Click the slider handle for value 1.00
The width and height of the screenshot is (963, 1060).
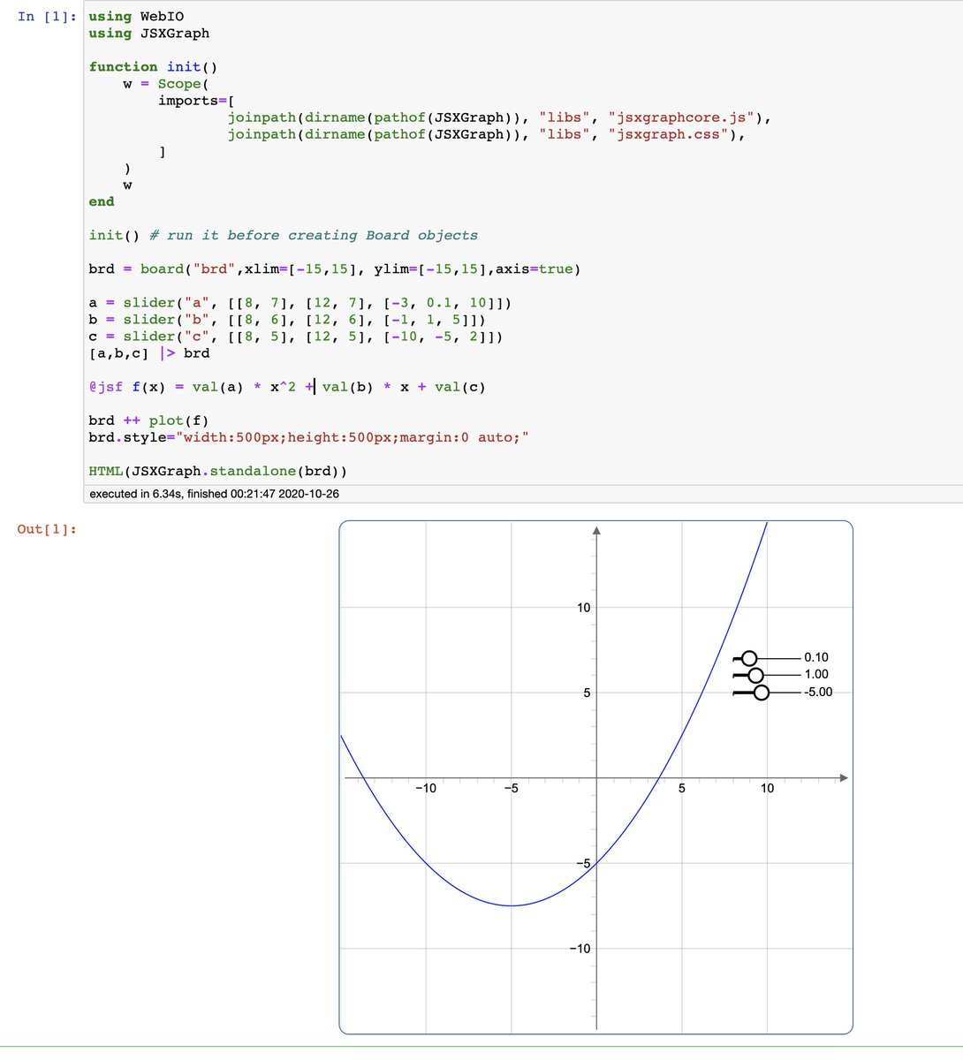[755, 676]
